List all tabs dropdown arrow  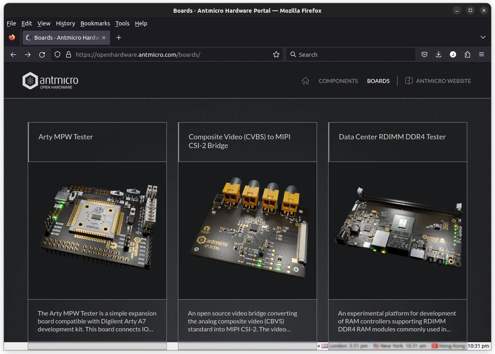[483, 37]
